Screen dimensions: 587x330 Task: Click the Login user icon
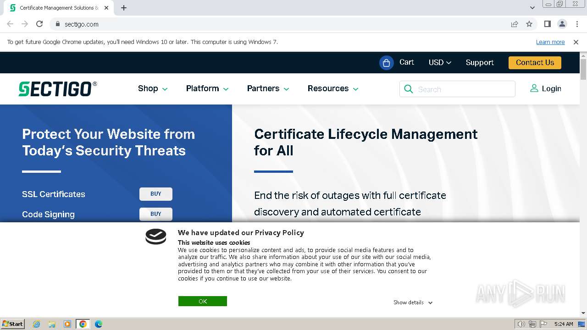point(534,88)
